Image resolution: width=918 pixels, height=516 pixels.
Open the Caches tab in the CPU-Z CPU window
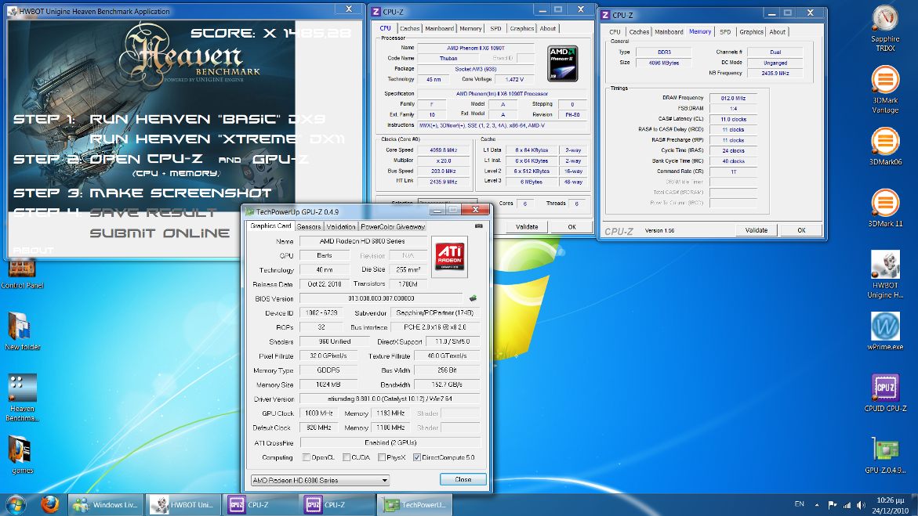(x=409, y=29)
